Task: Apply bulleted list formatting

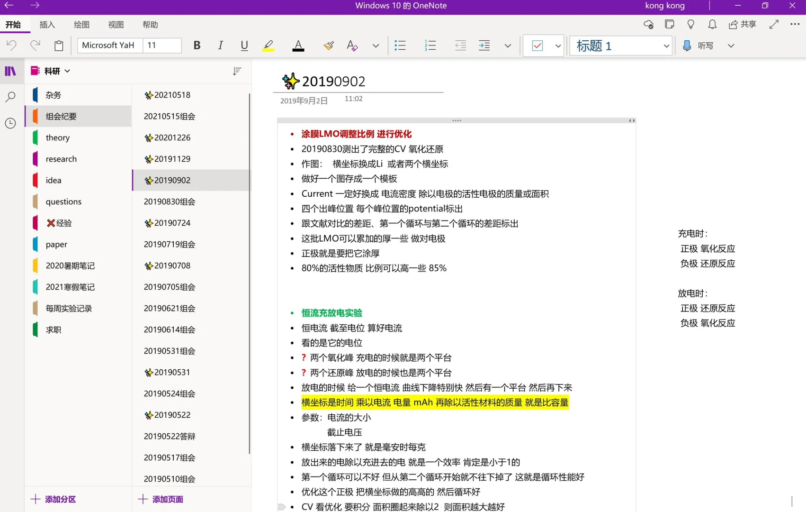Action: point(400,45)
